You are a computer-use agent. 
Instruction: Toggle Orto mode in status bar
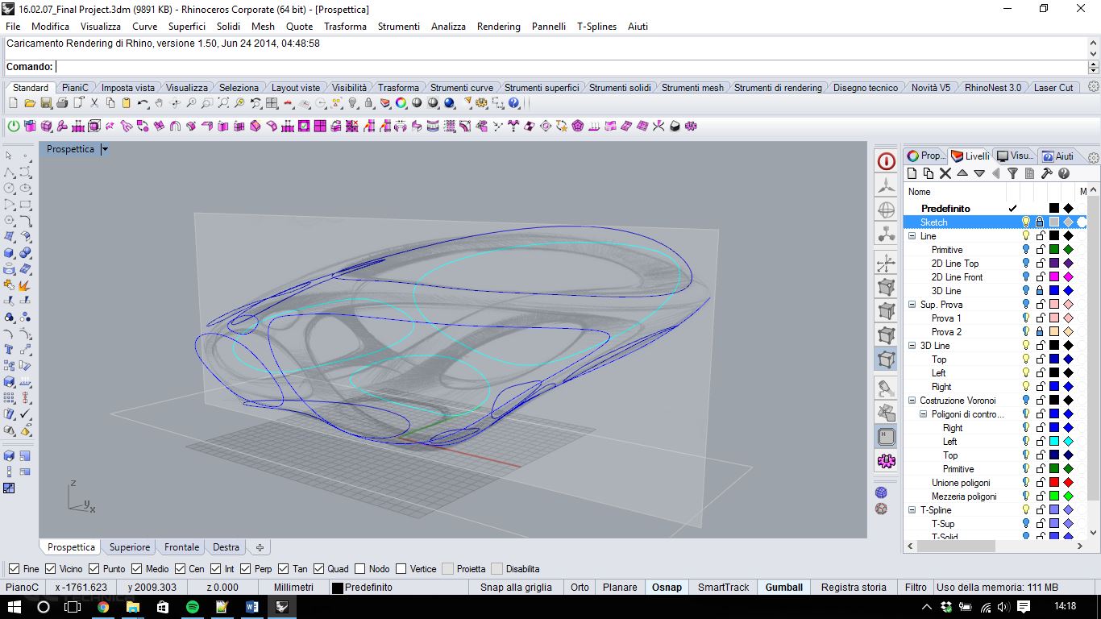pos(580,588)
